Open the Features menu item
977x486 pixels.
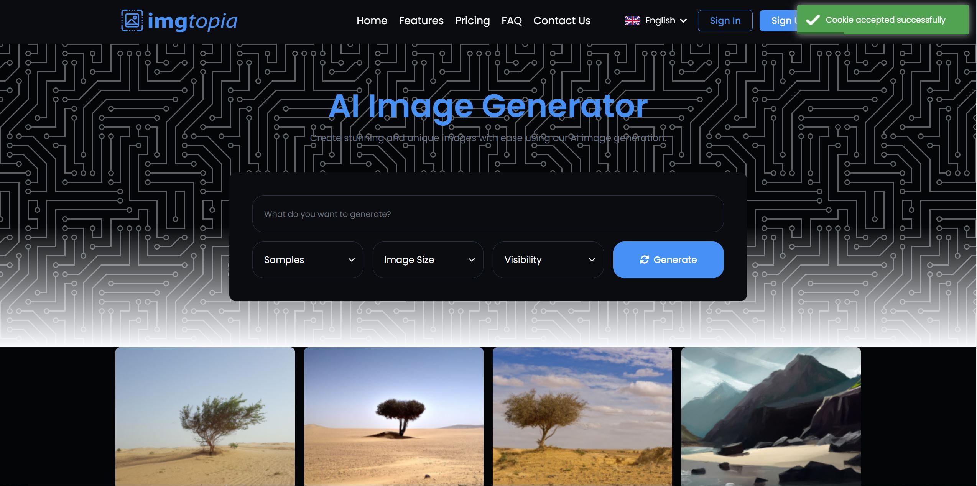[421, 21]
